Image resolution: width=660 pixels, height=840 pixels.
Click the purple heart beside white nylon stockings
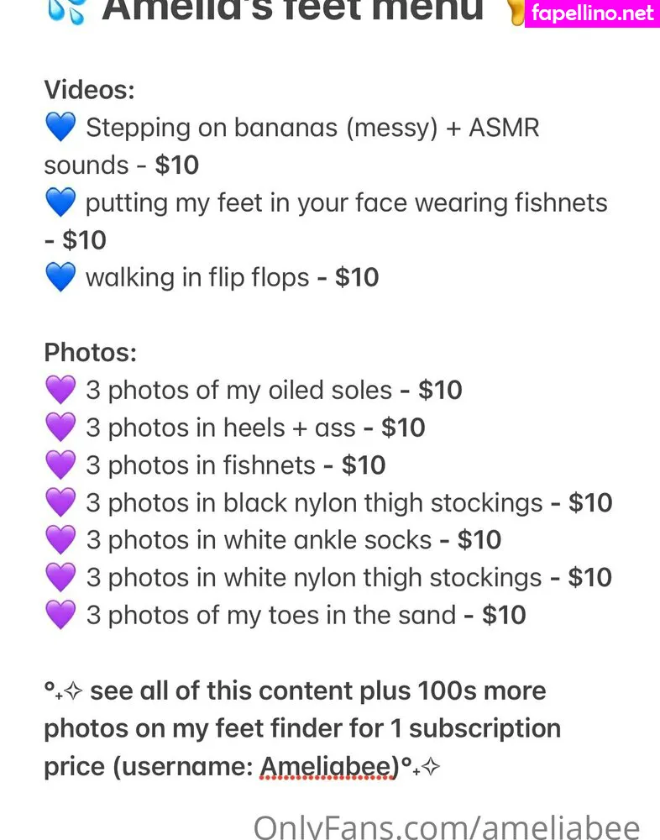(x=60, y=578)
